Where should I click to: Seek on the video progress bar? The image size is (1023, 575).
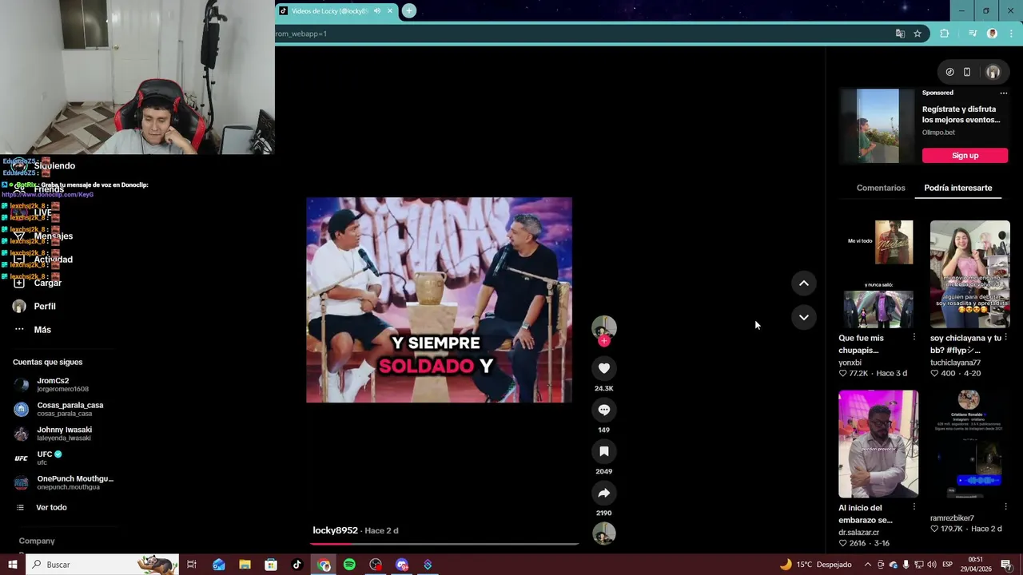click(445, 544)
